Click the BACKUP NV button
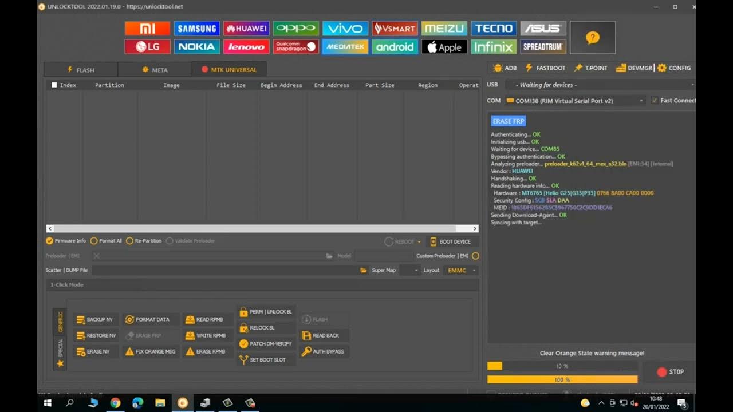The height and width of the screenshot is (412, 733). click(x=96, y=319)
